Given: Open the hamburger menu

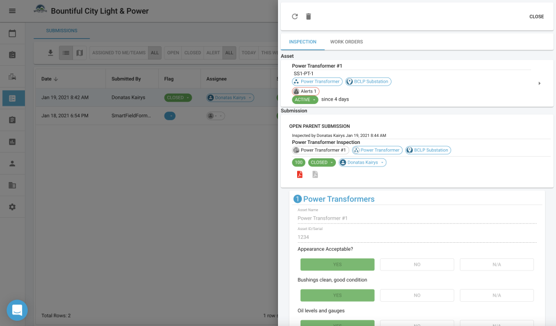Looking at the screenshot, I should pos(12,11).
